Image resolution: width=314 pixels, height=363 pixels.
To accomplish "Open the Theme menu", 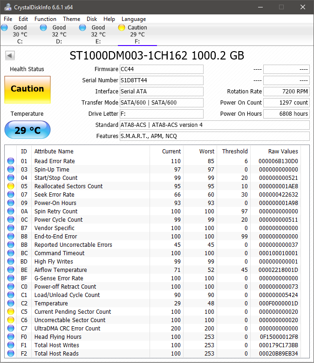I will click(71, 19).
